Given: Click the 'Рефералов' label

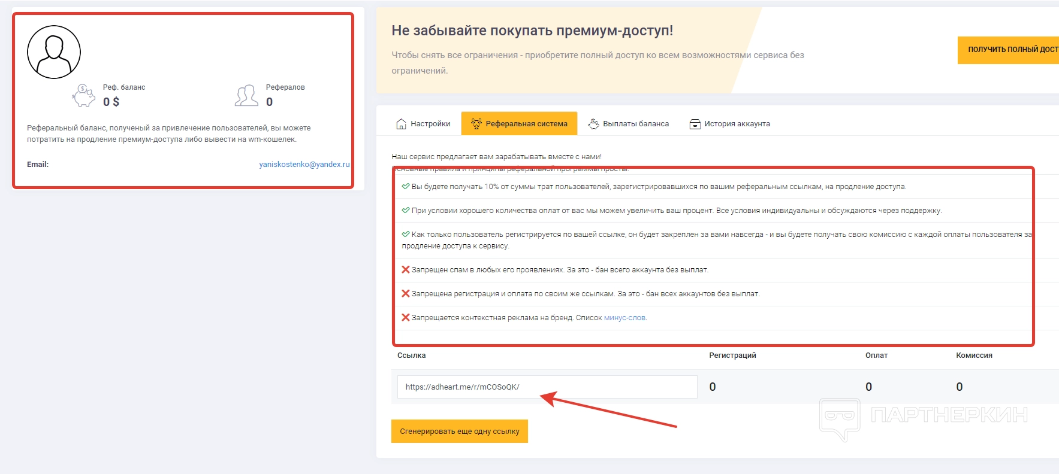Looking at the screenshot, I should [285, 87].
